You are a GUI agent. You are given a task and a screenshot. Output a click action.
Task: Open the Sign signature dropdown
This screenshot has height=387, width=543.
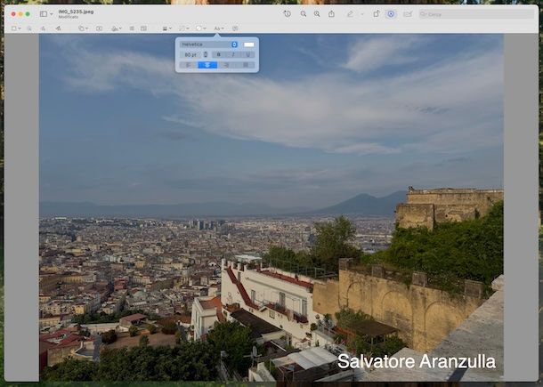[117, 28]
